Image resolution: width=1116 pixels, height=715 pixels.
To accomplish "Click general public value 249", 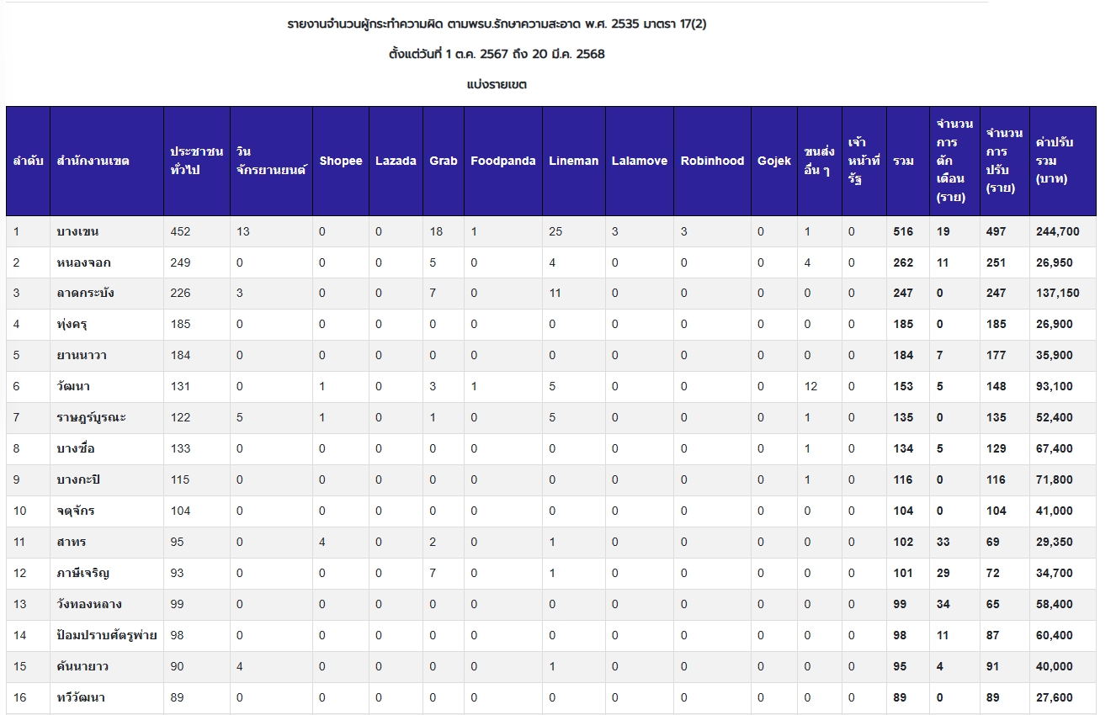I will pos(181,262).
